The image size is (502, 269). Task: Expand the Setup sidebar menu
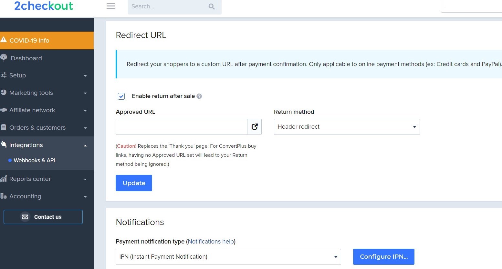click(x=44, y=75)
